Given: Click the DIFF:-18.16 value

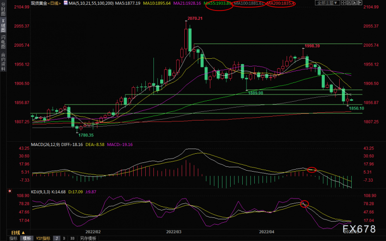Looking at the screenshot, I should 72,144.
